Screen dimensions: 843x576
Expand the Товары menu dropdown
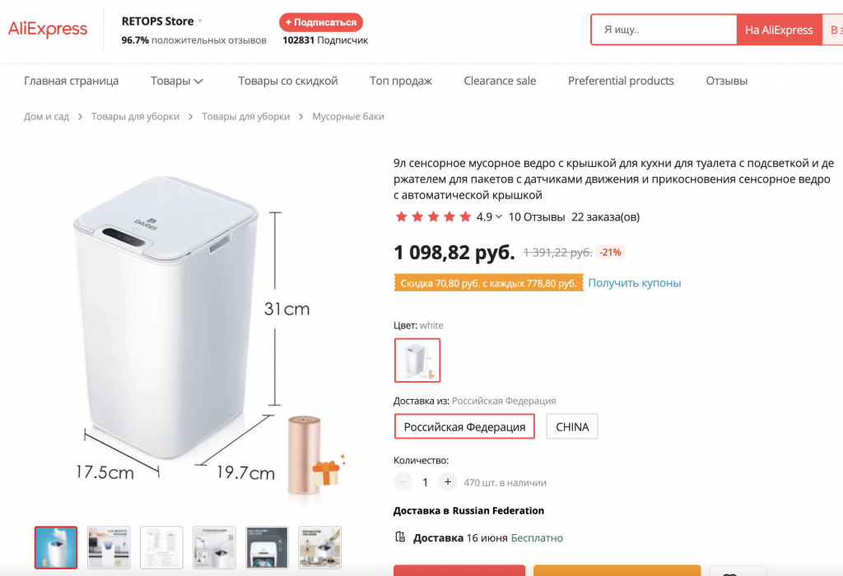click(x=198, y=81)
